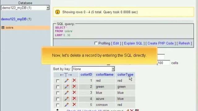Delete the green record using red X
The width and height of the screenshot is (198, 111).
tap(74, 86)
